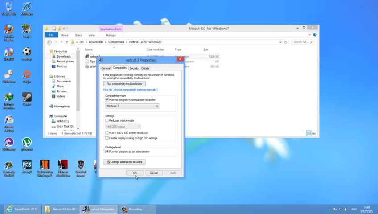This screenshot has width=378, height=214.
Task: Open the 8-bit (256) colour dropdown
Action: click(x=123, y=127)
